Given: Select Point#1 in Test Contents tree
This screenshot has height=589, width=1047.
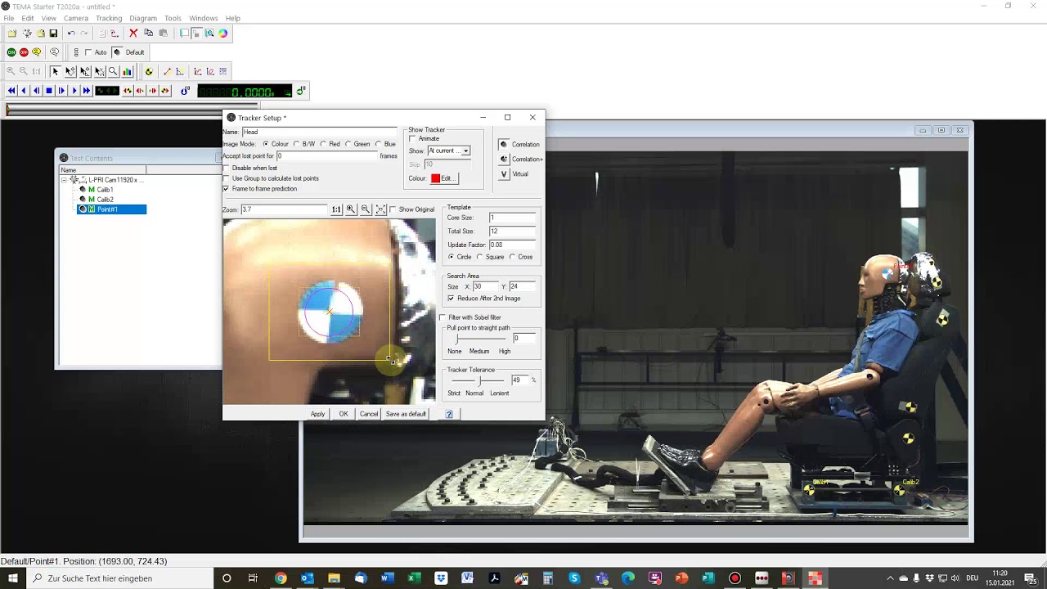Looking at the screenshot, I should click(x=107, y=209).
